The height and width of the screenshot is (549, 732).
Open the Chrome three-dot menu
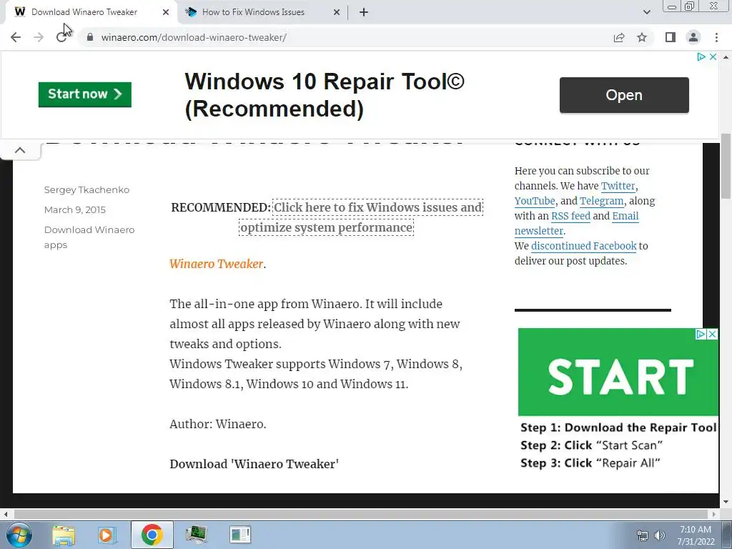coord(716,37)
